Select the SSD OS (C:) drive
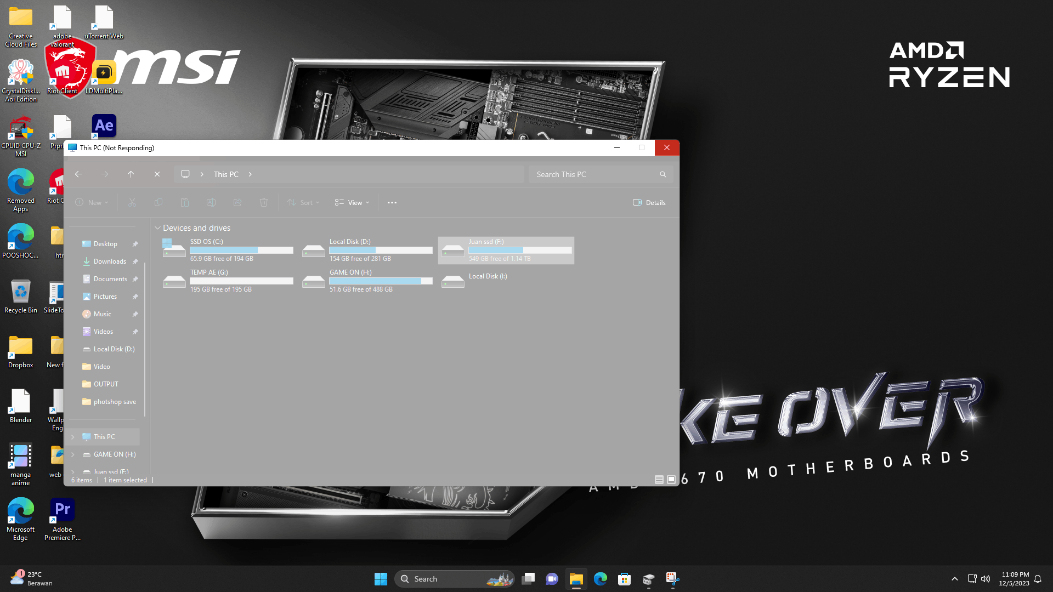 click(228, 250)
